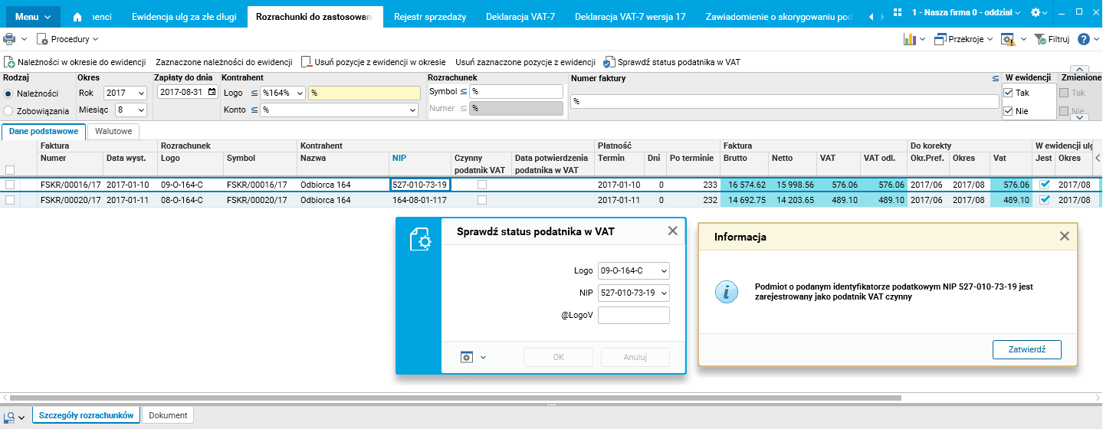Open company selector 1 - Nasza firma 0

tap(966, 13)
